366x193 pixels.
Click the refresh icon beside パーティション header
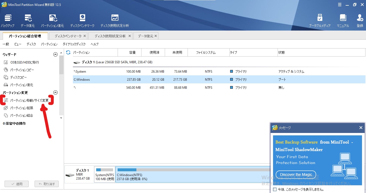tap(68, 52)
